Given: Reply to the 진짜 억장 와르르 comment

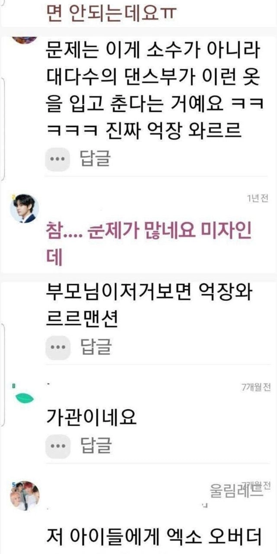Looking at the screenshot, I should pyautogui.click(x=96, y=159).
